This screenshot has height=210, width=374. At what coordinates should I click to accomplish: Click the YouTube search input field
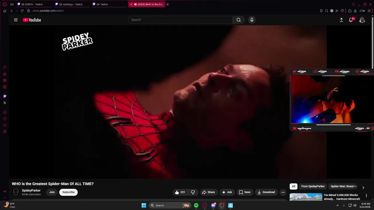[180, 20]
